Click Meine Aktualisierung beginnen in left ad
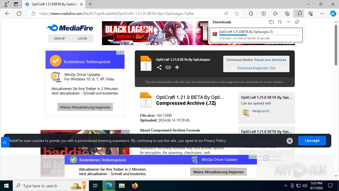Image resolution: width=339 pixels, height=191 pixels. click(x=85, y=107)
